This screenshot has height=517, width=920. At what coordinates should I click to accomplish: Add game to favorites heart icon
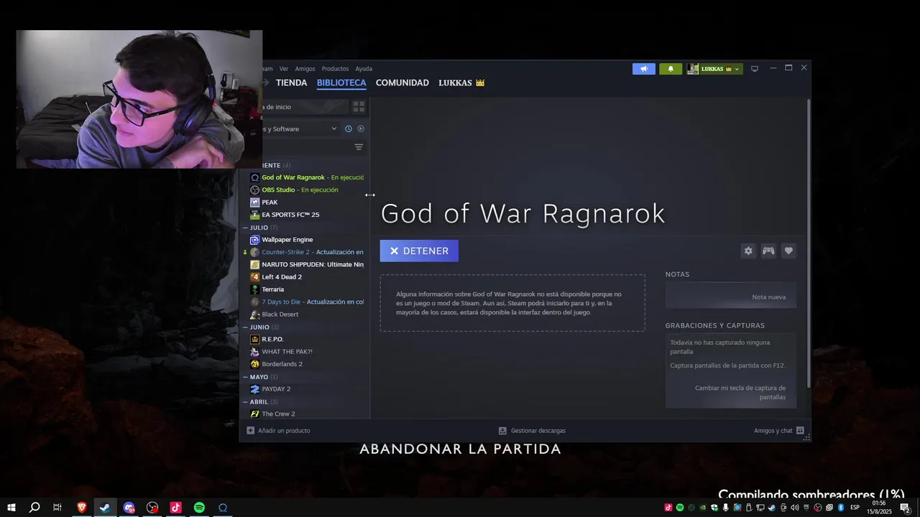[788, 251]
